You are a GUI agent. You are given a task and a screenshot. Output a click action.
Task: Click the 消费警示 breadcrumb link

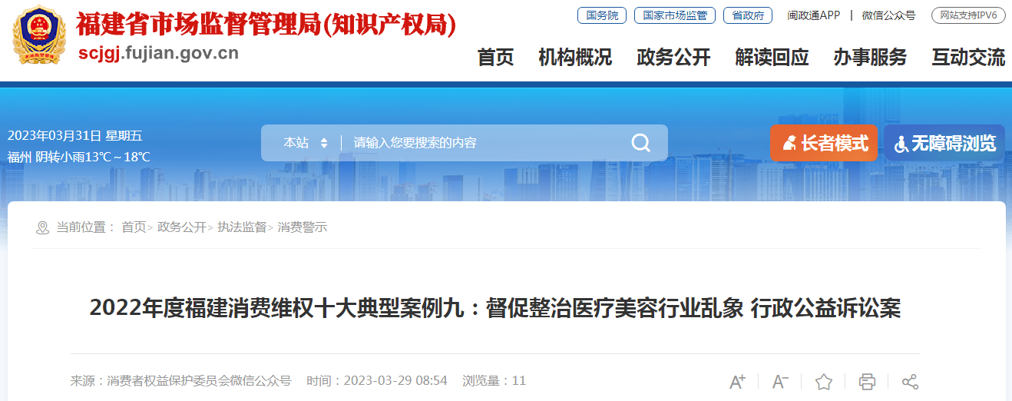(x=303, y=227)
